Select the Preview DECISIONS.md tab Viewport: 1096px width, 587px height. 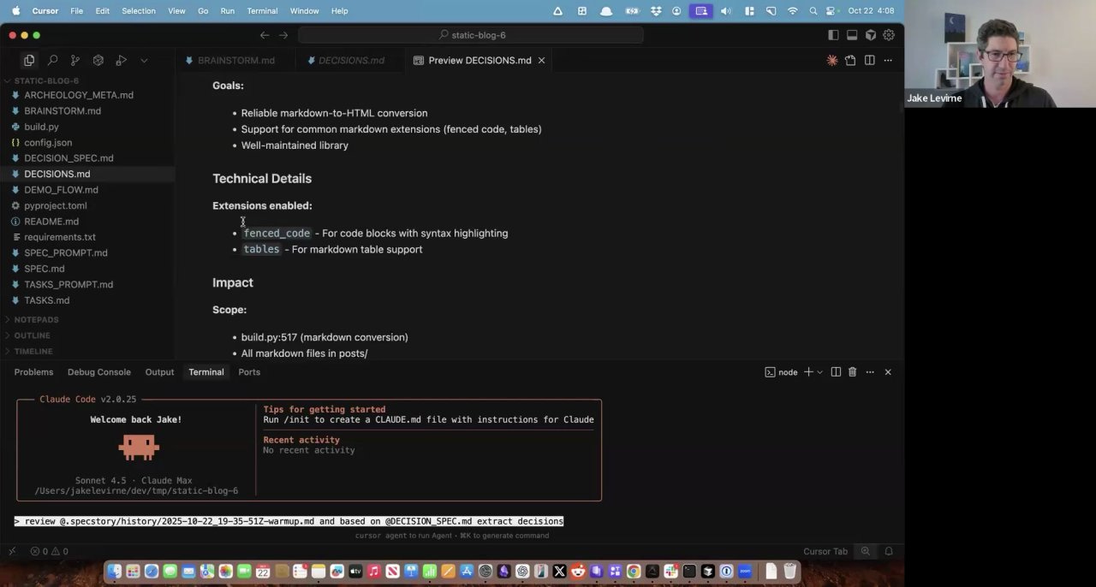coord(479,60)
